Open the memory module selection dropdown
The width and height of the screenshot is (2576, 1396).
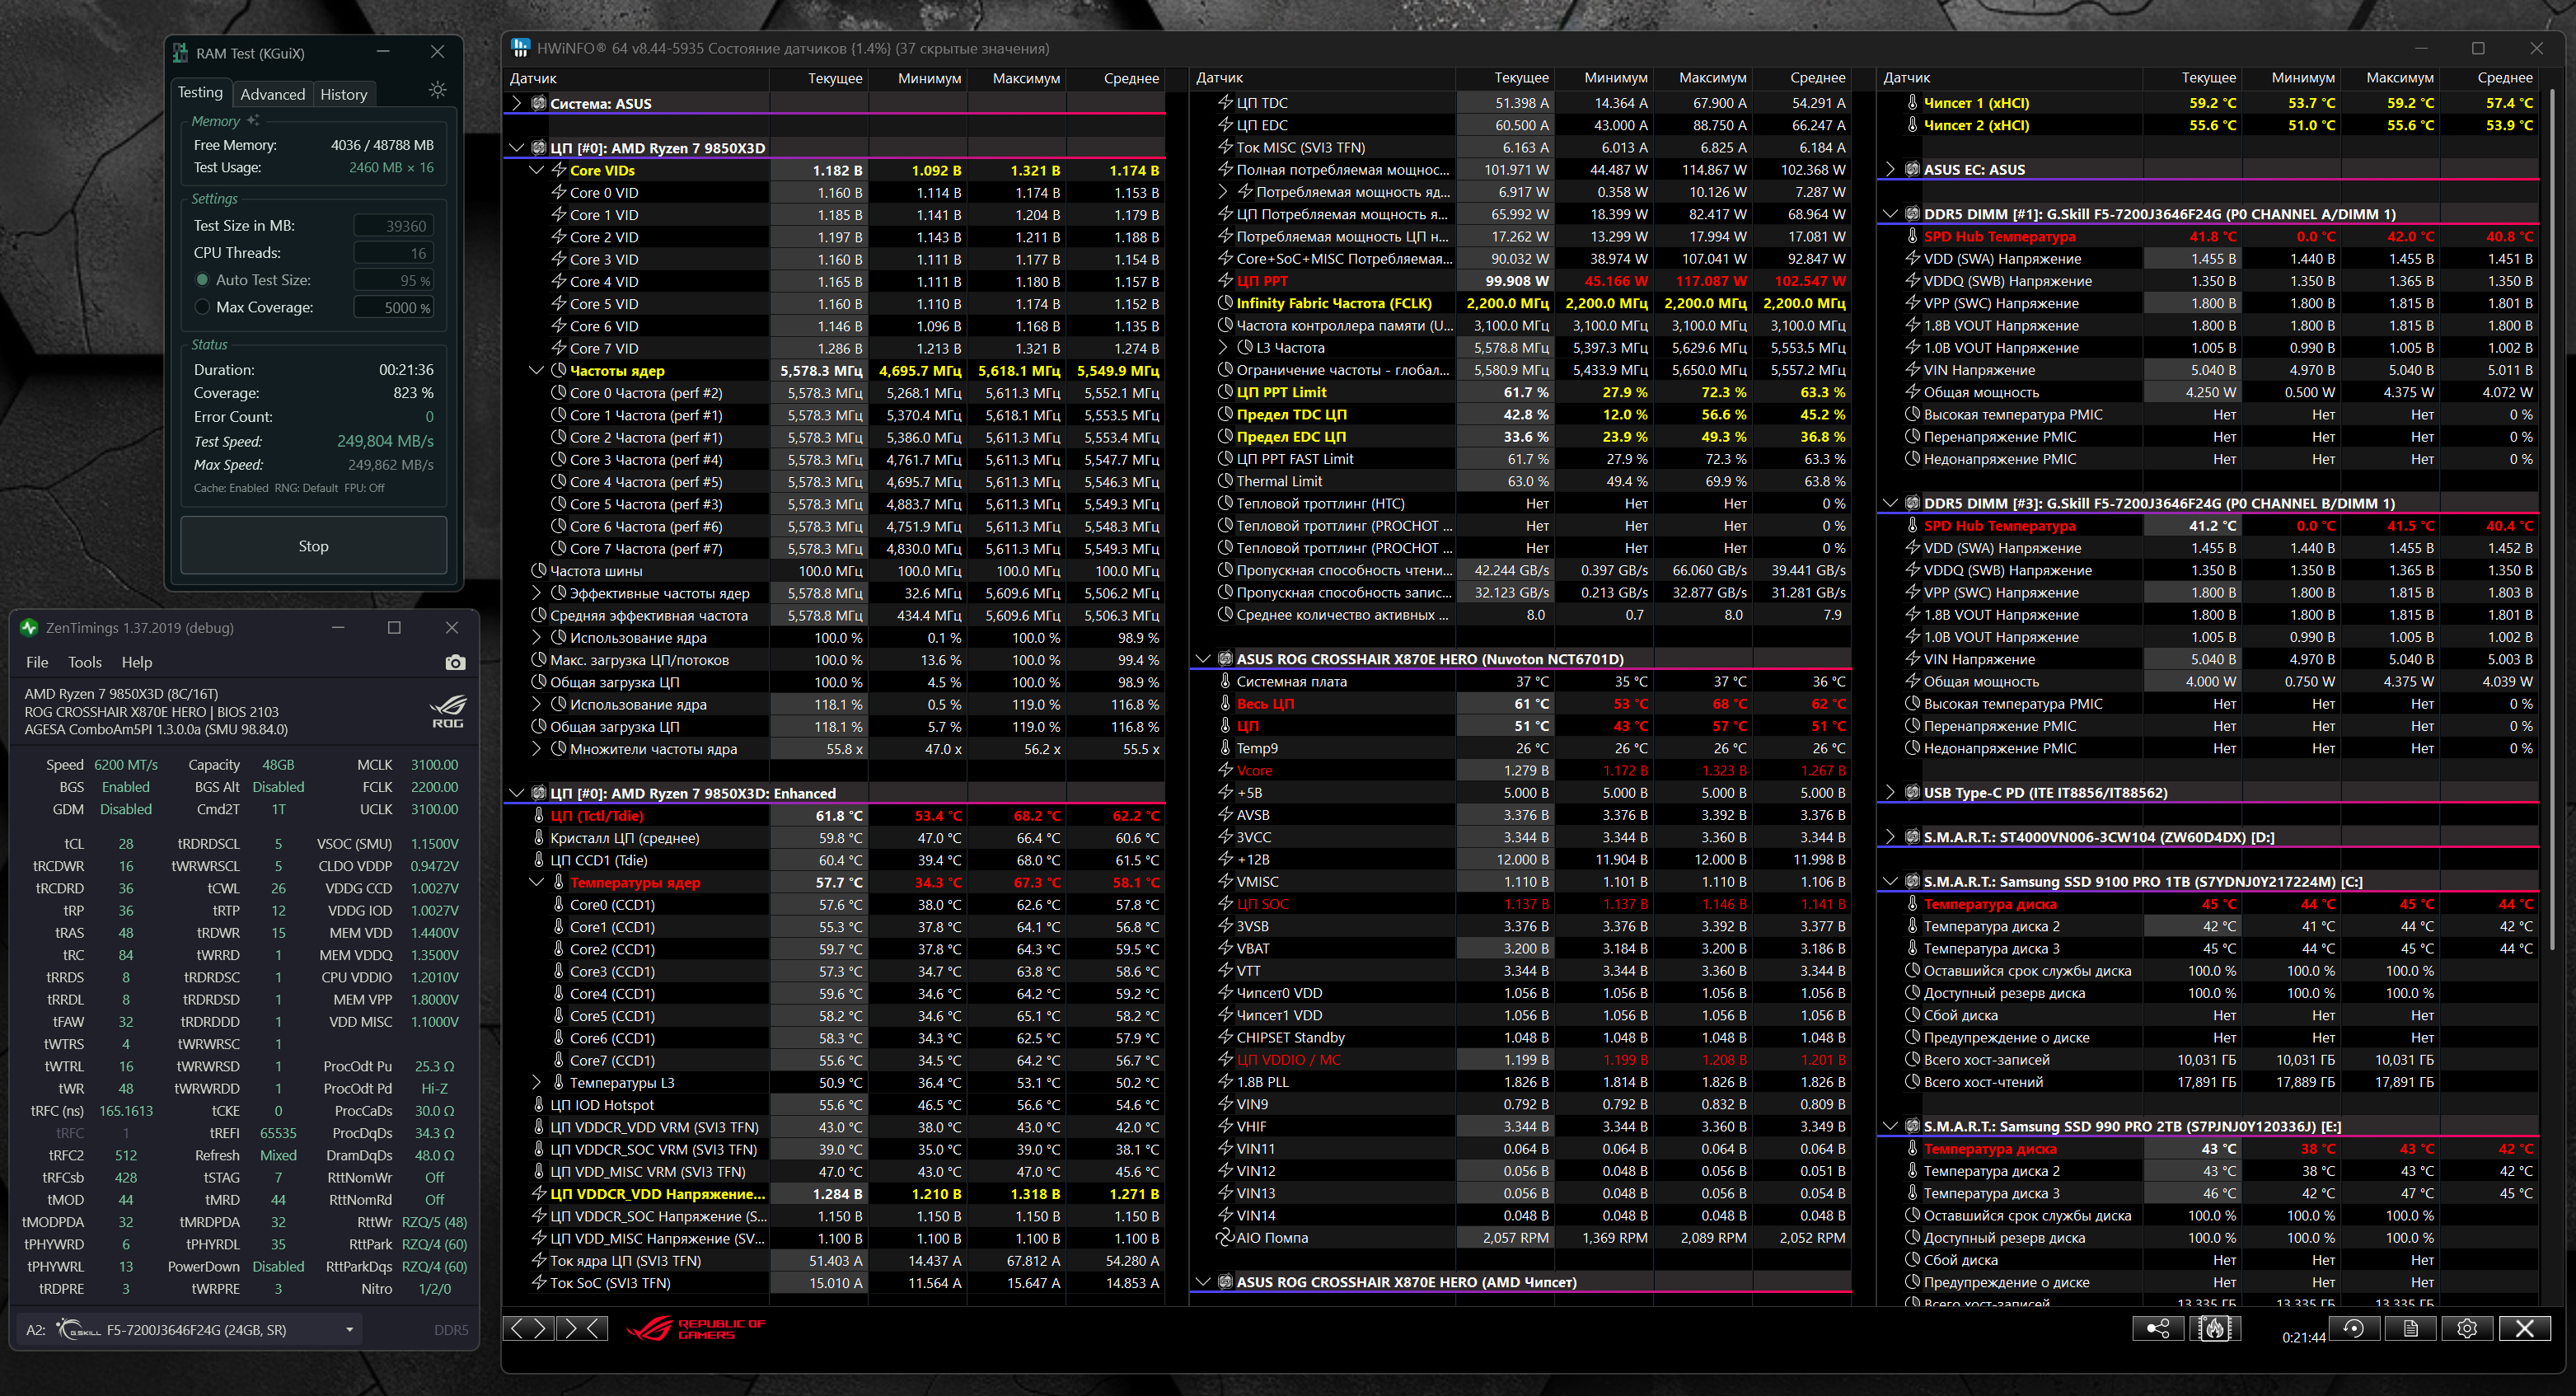(349, 1329)
